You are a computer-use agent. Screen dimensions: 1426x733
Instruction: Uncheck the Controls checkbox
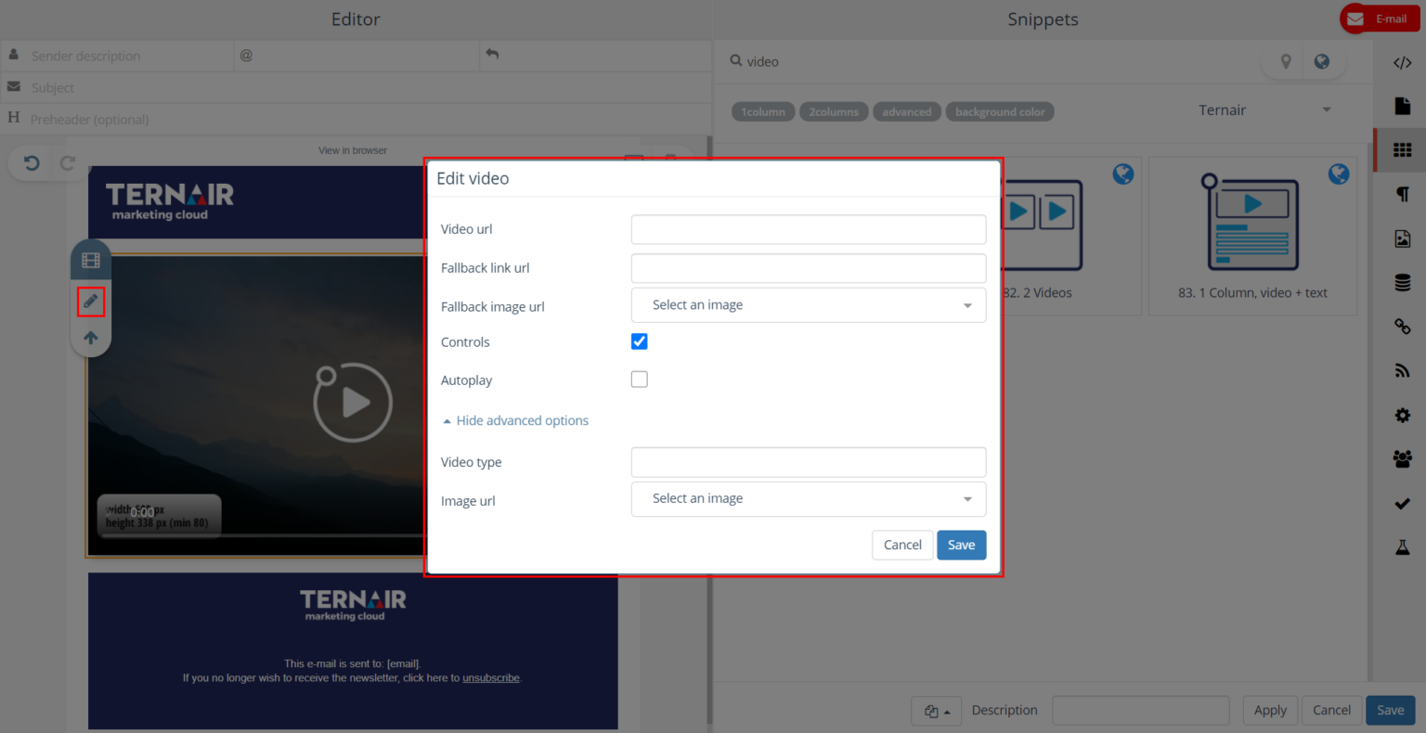[640, 341]
